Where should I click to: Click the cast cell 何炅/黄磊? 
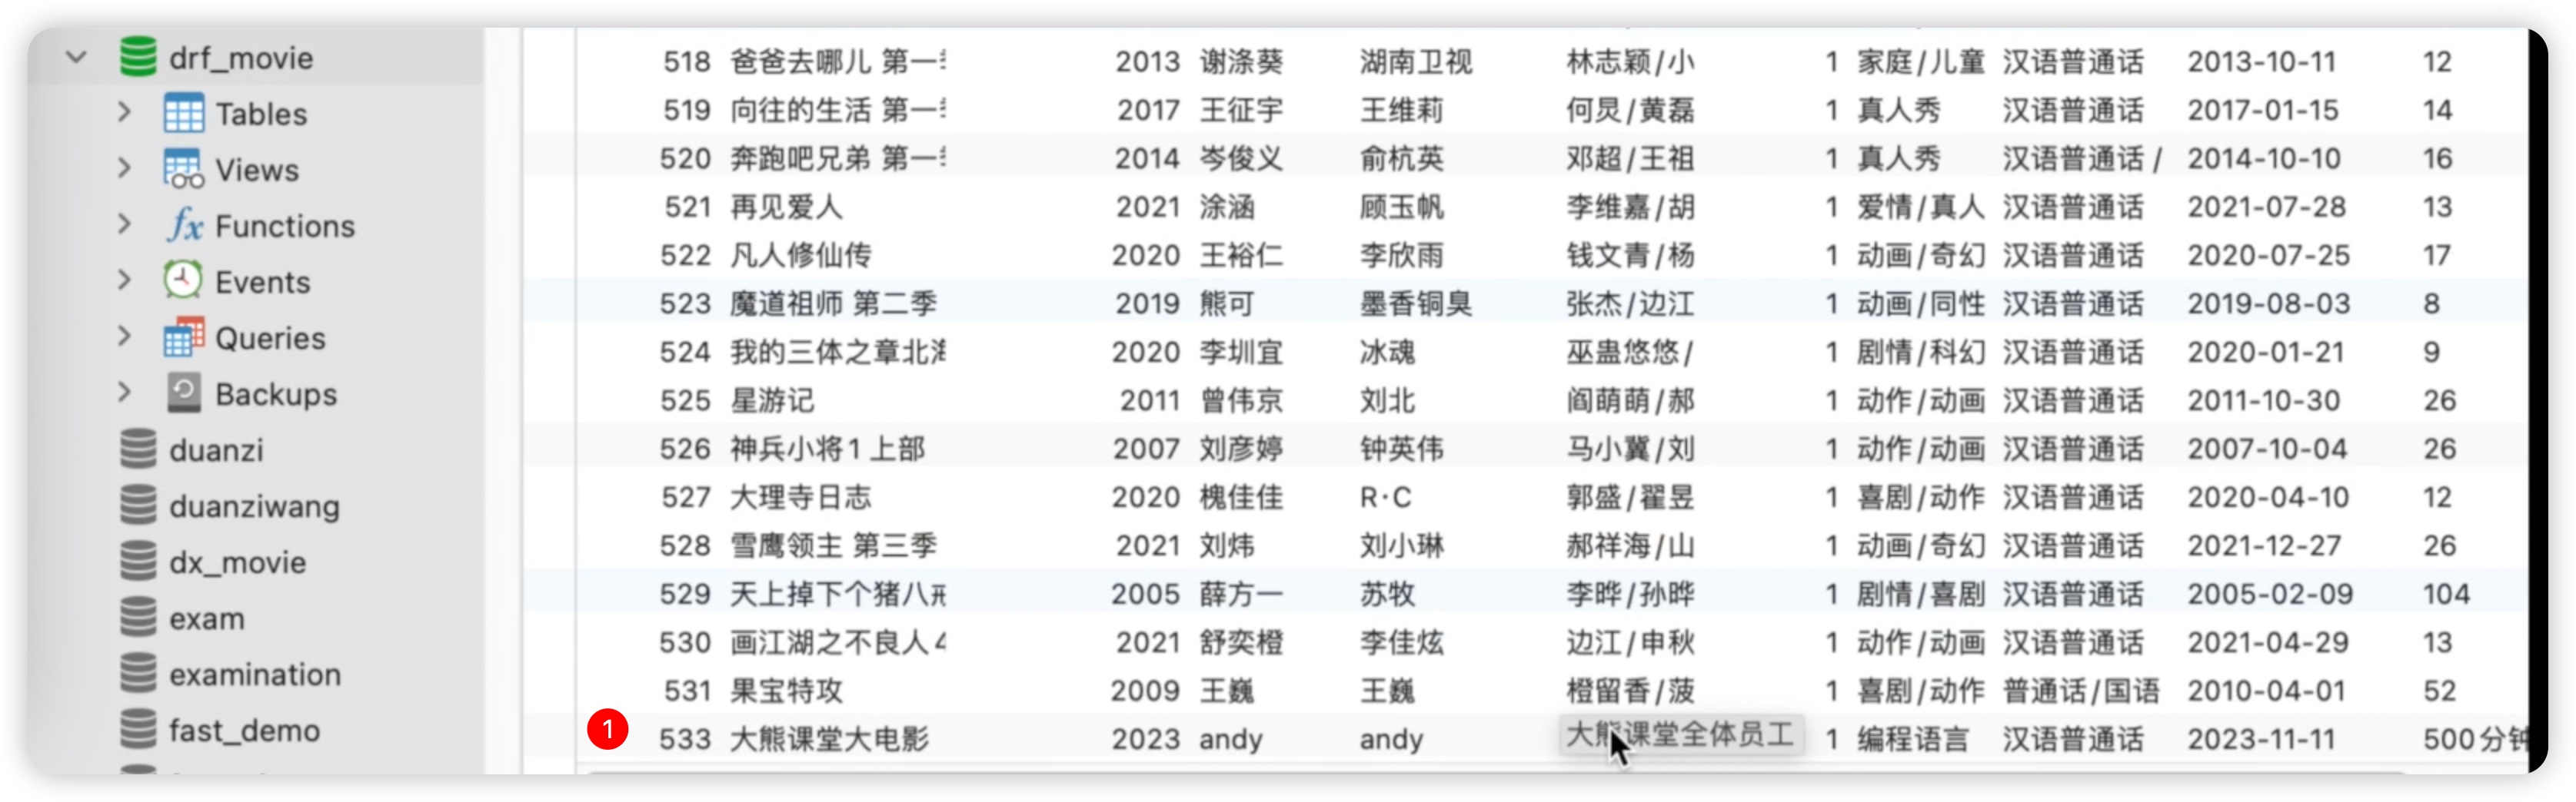(x=1630, y=110)
